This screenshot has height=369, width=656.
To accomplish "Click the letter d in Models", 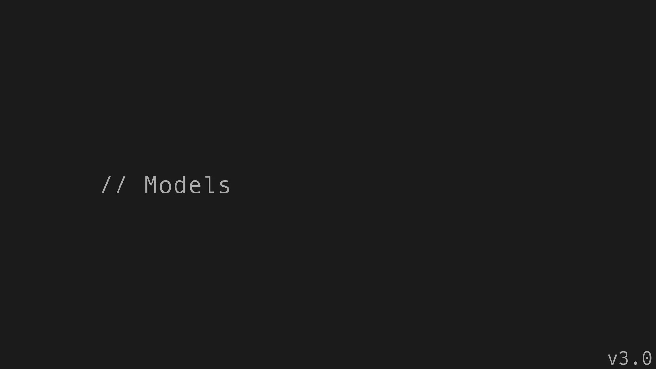I will (x=180, y=185).
